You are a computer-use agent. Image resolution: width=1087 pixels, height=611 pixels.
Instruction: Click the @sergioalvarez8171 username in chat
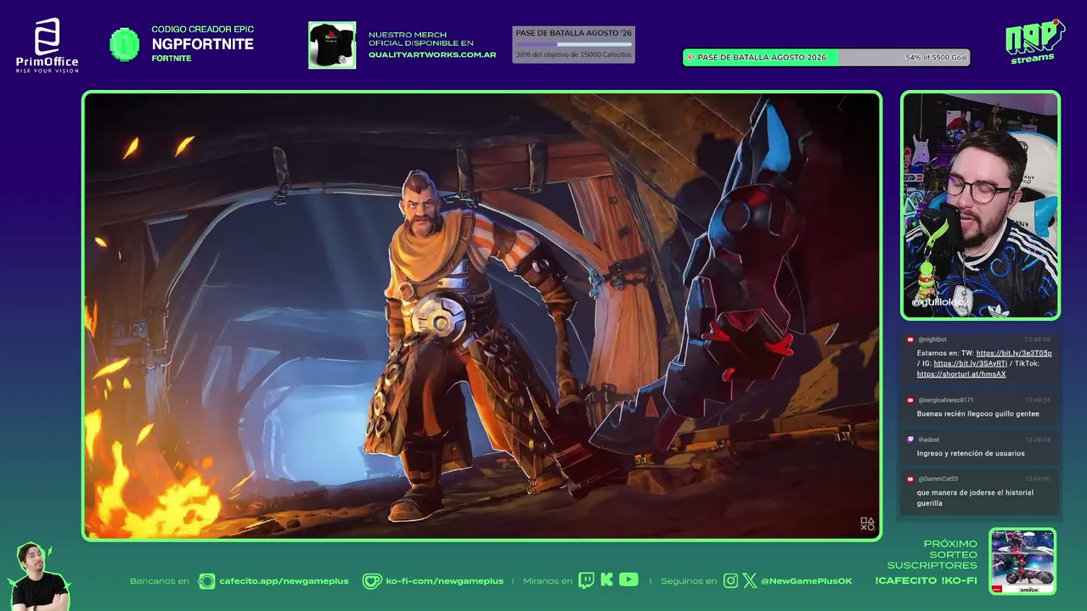[946, 400]
